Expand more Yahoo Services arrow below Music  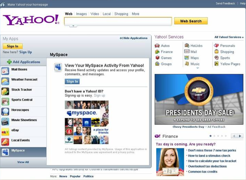tap(198, 68)
